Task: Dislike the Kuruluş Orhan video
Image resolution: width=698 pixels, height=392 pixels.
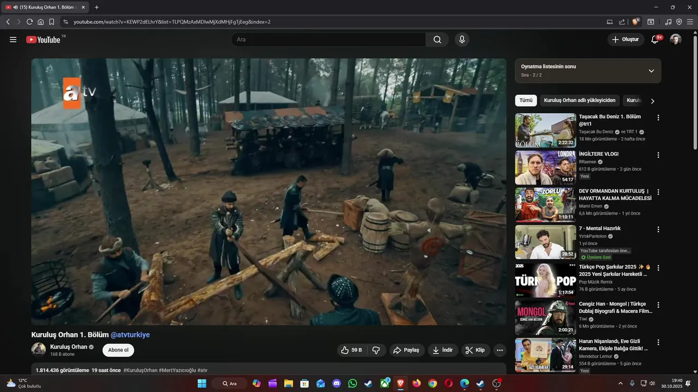Action: click(x=376, y=350)
